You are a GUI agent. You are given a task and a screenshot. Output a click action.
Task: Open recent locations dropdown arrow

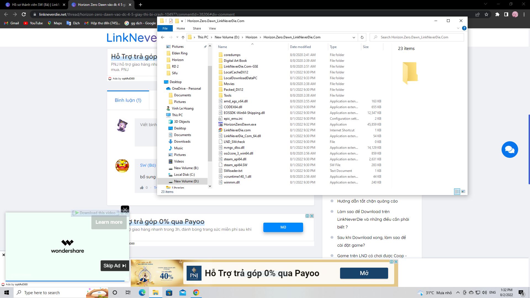click(177, 37)
